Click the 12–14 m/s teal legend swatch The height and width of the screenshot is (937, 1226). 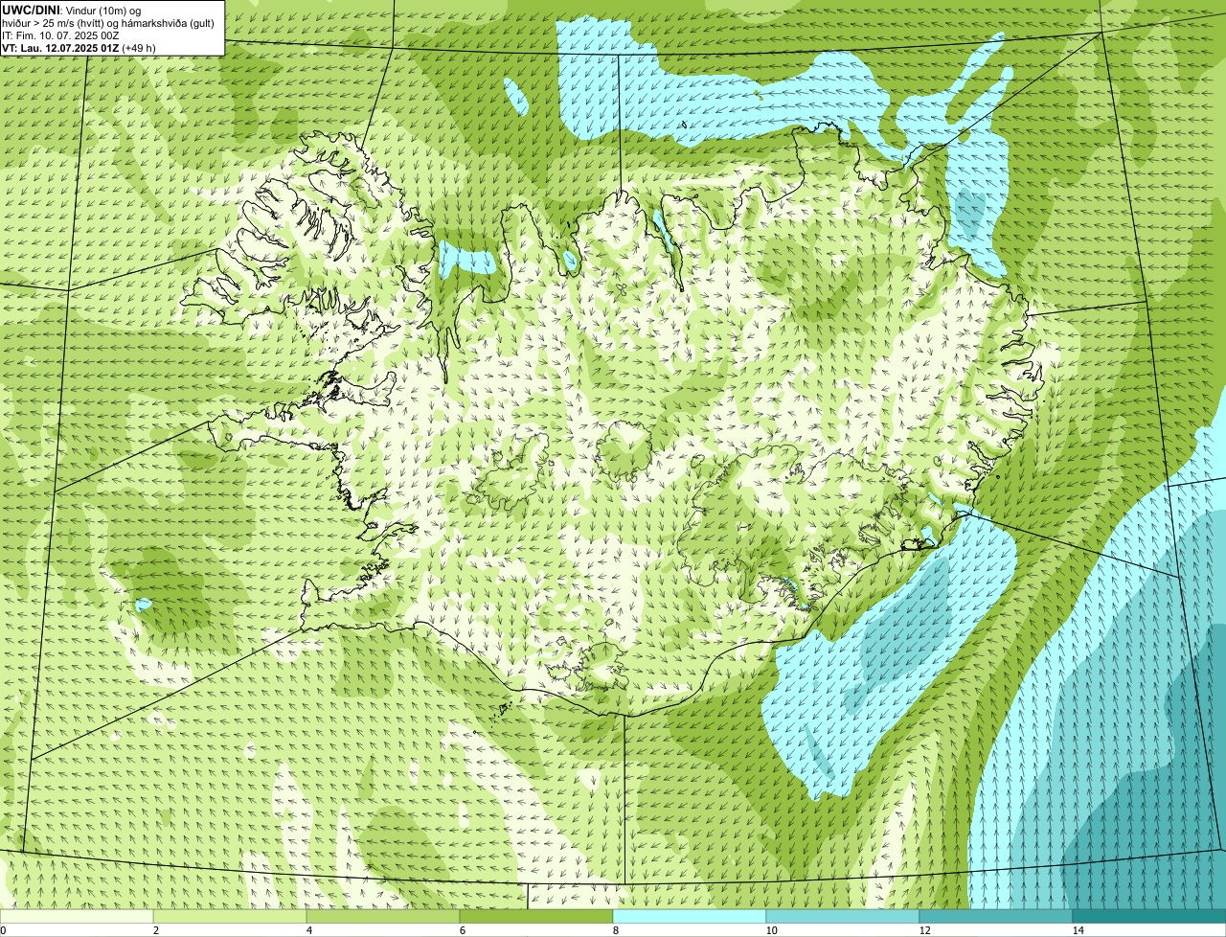(996, 916)
